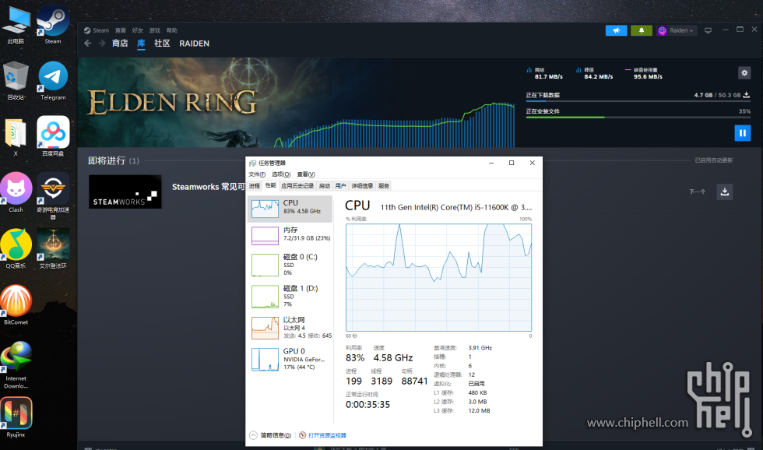Click the 正在安装文件 install progress bar
The image size is (763, 450).
coord(638,118)
